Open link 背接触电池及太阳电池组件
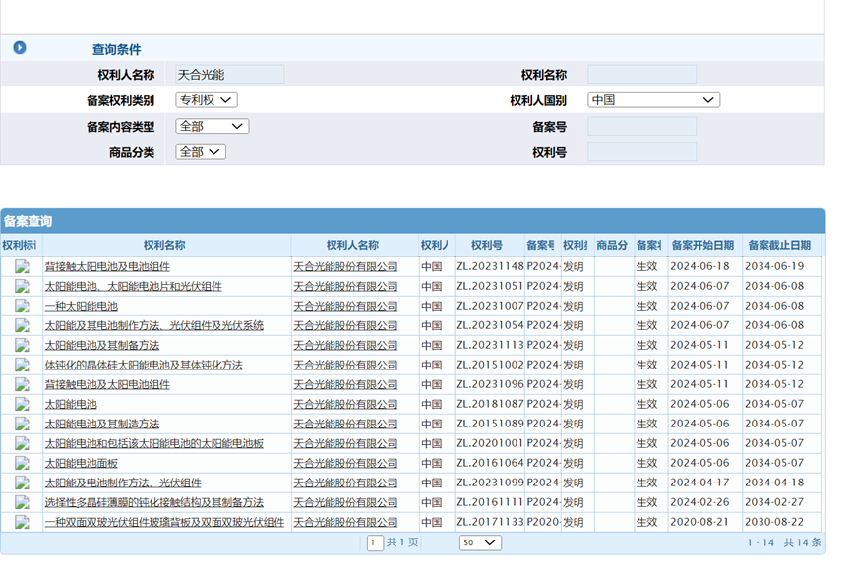Viewport: 851px width, 568px height. pos(107,384)
